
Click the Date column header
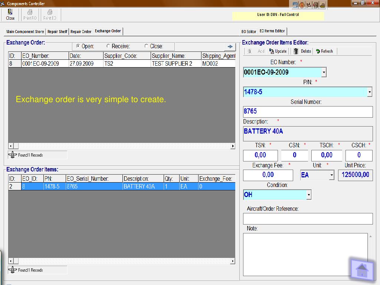point(86,56)
